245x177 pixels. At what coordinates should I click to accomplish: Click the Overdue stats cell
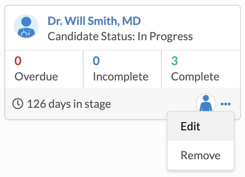(x=44, y=69)
